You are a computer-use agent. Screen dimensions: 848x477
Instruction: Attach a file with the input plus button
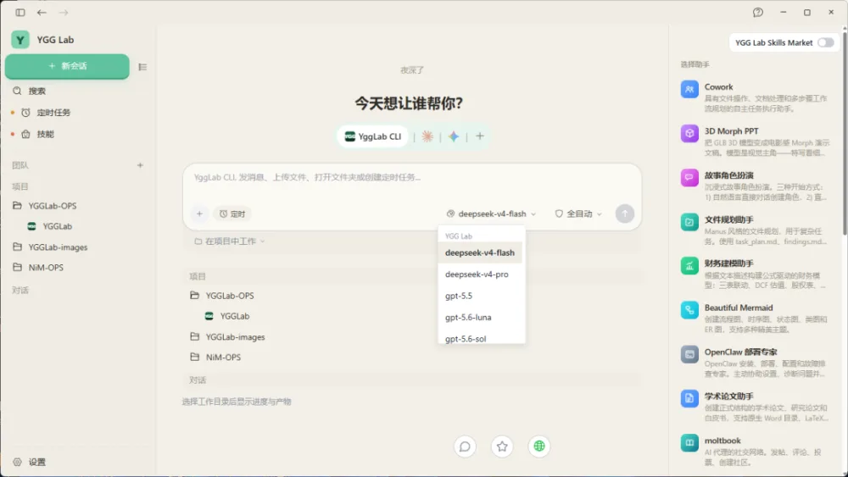[x=199, y=214]
